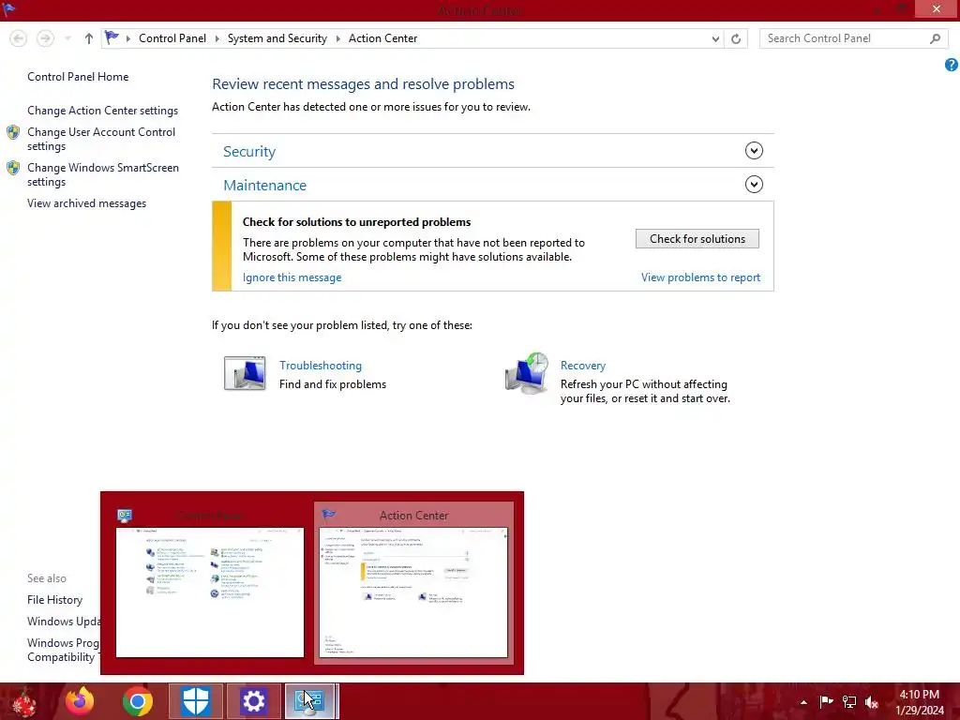The height and width of the screenshot is (720, 960).
Task: Open System and Security breadcrumb
Action: (277, 37)
